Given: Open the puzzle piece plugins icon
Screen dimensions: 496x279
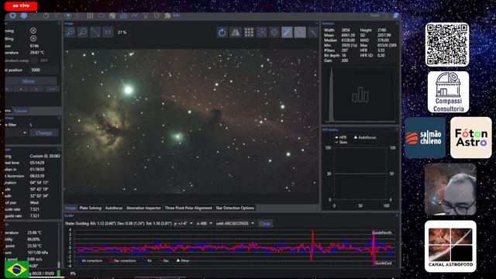Looking at the screenshot, I should 167,15.
